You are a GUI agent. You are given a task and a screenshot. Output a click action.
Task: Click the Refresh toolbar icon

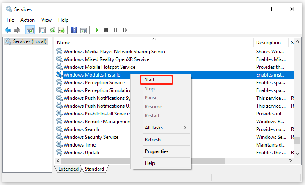pos(52,30)
